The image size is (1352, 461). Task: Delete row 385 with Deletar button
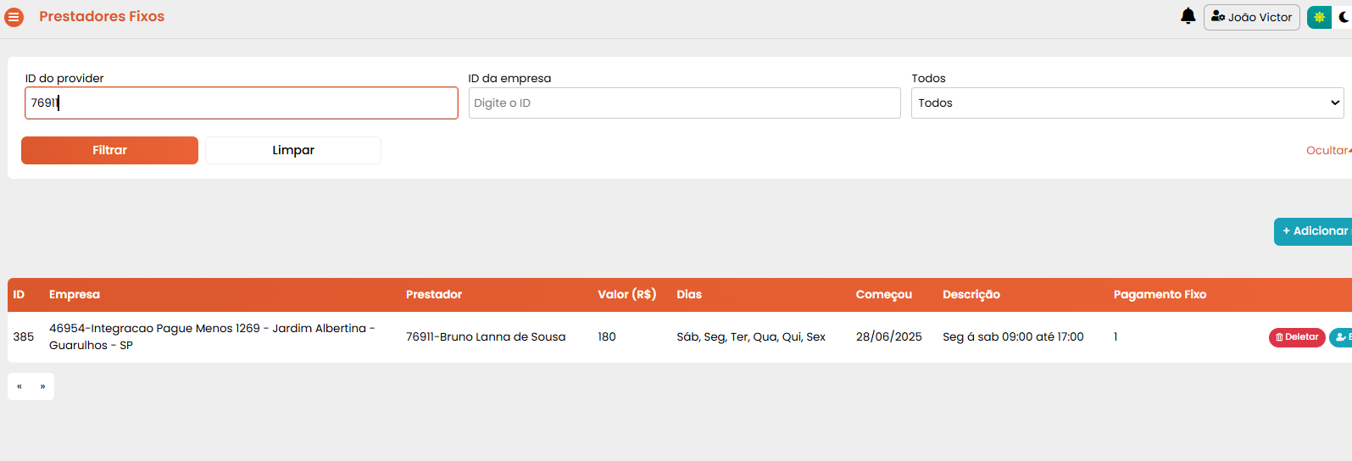1297,337
